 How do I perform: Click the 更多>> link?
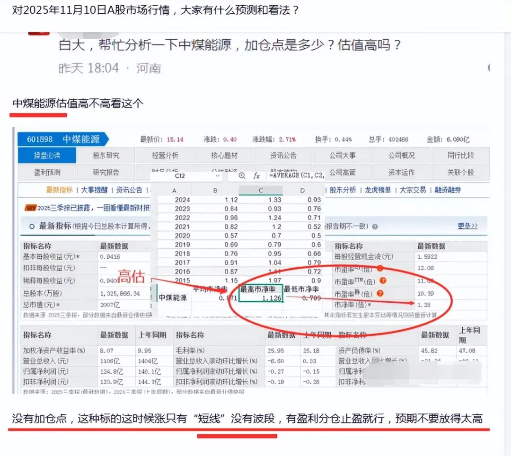(x=467, y=226)
